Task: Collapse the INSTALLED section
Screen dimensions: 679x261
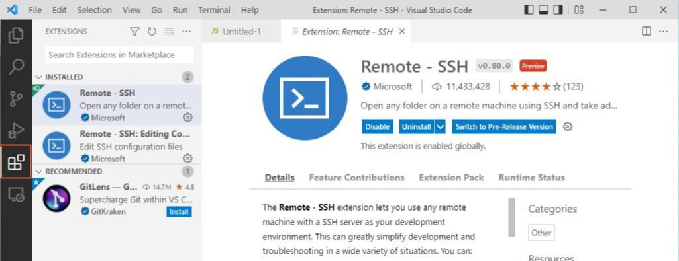Action: point(38,77)
